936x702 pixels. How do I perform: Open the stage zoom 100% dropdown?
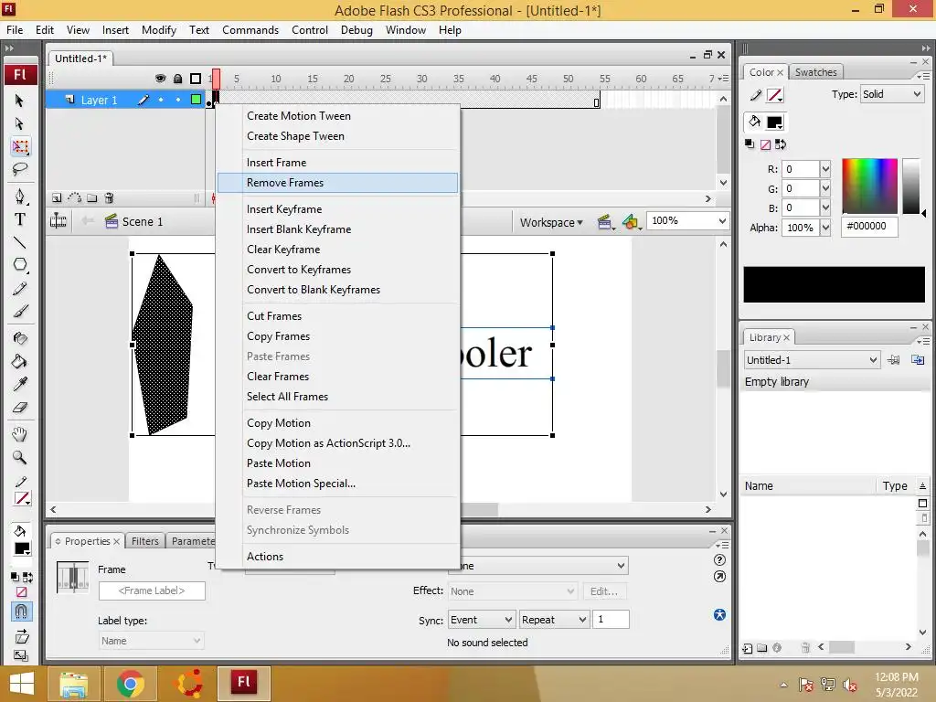[x=722, y=221]
